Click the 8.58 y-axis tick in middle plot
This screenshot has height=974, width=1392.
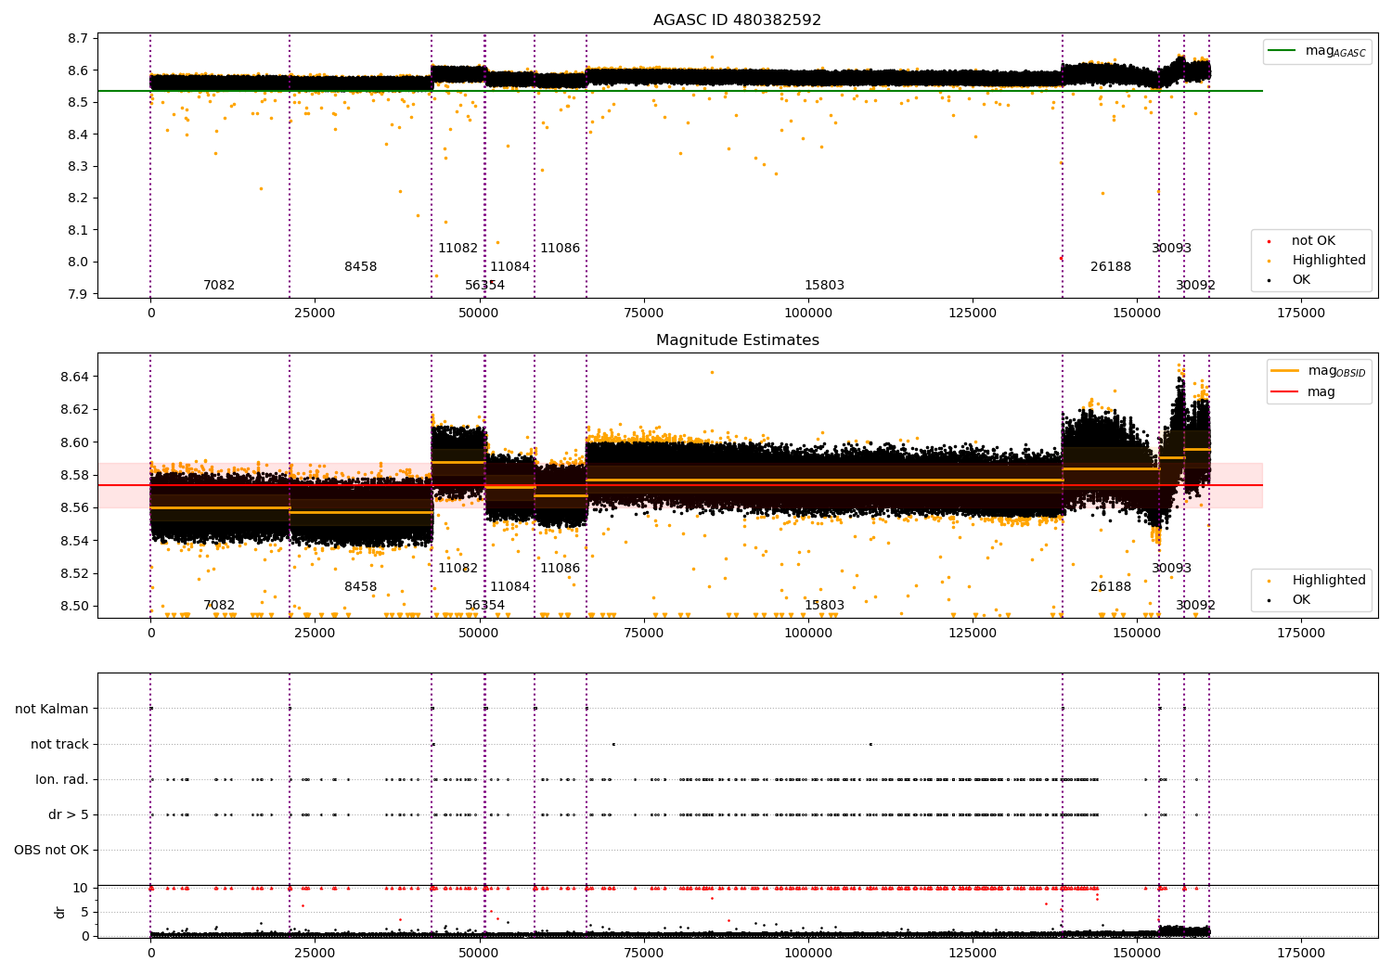tap(74, 476)
